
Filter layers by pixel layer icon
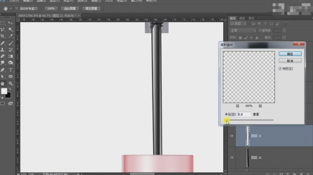pyautogui.click(x=254, y=24)
